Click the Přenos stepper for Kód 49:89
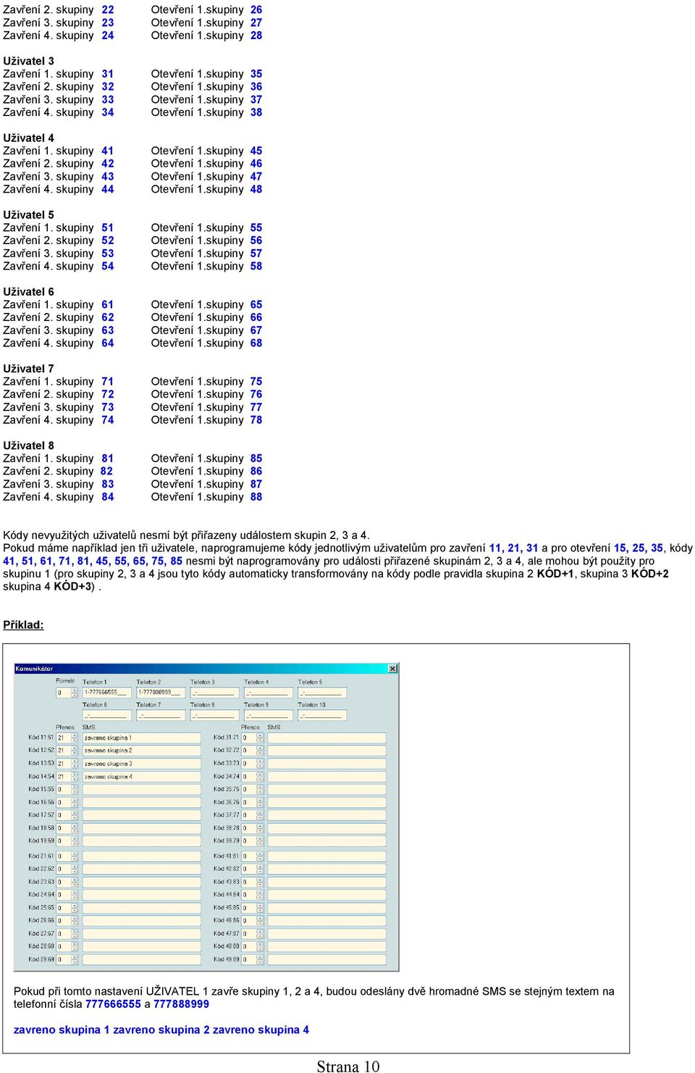 [260, 959]
